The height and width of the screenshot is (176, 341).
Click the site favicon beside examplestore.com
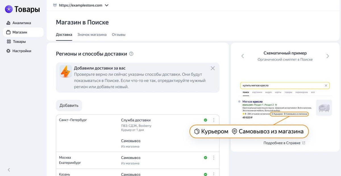click(55, 5)
